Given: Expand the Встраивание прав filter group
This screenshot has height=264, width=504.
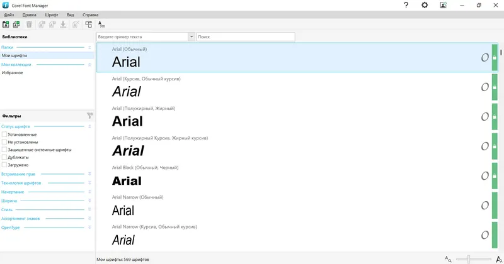Looking at the screenshot, I should tap(89, 174).
